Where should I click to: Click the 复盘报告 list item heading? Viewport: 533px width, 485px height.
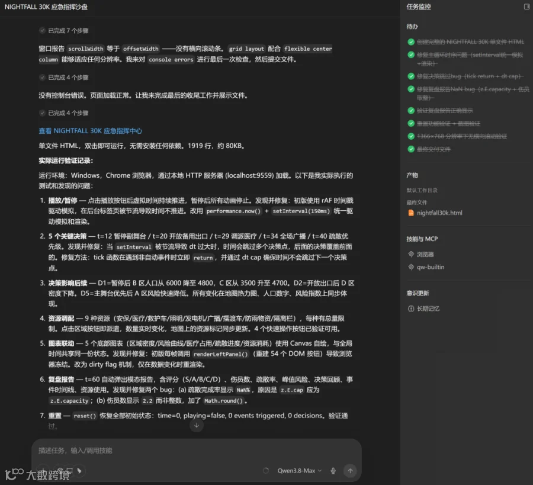click(61, 380)
